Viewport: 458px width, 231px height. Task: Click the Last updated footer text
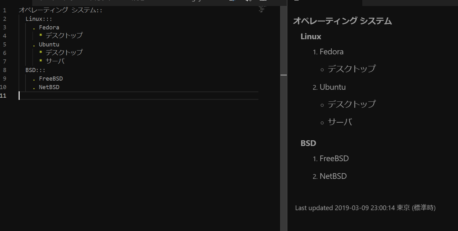click(365, 208)
